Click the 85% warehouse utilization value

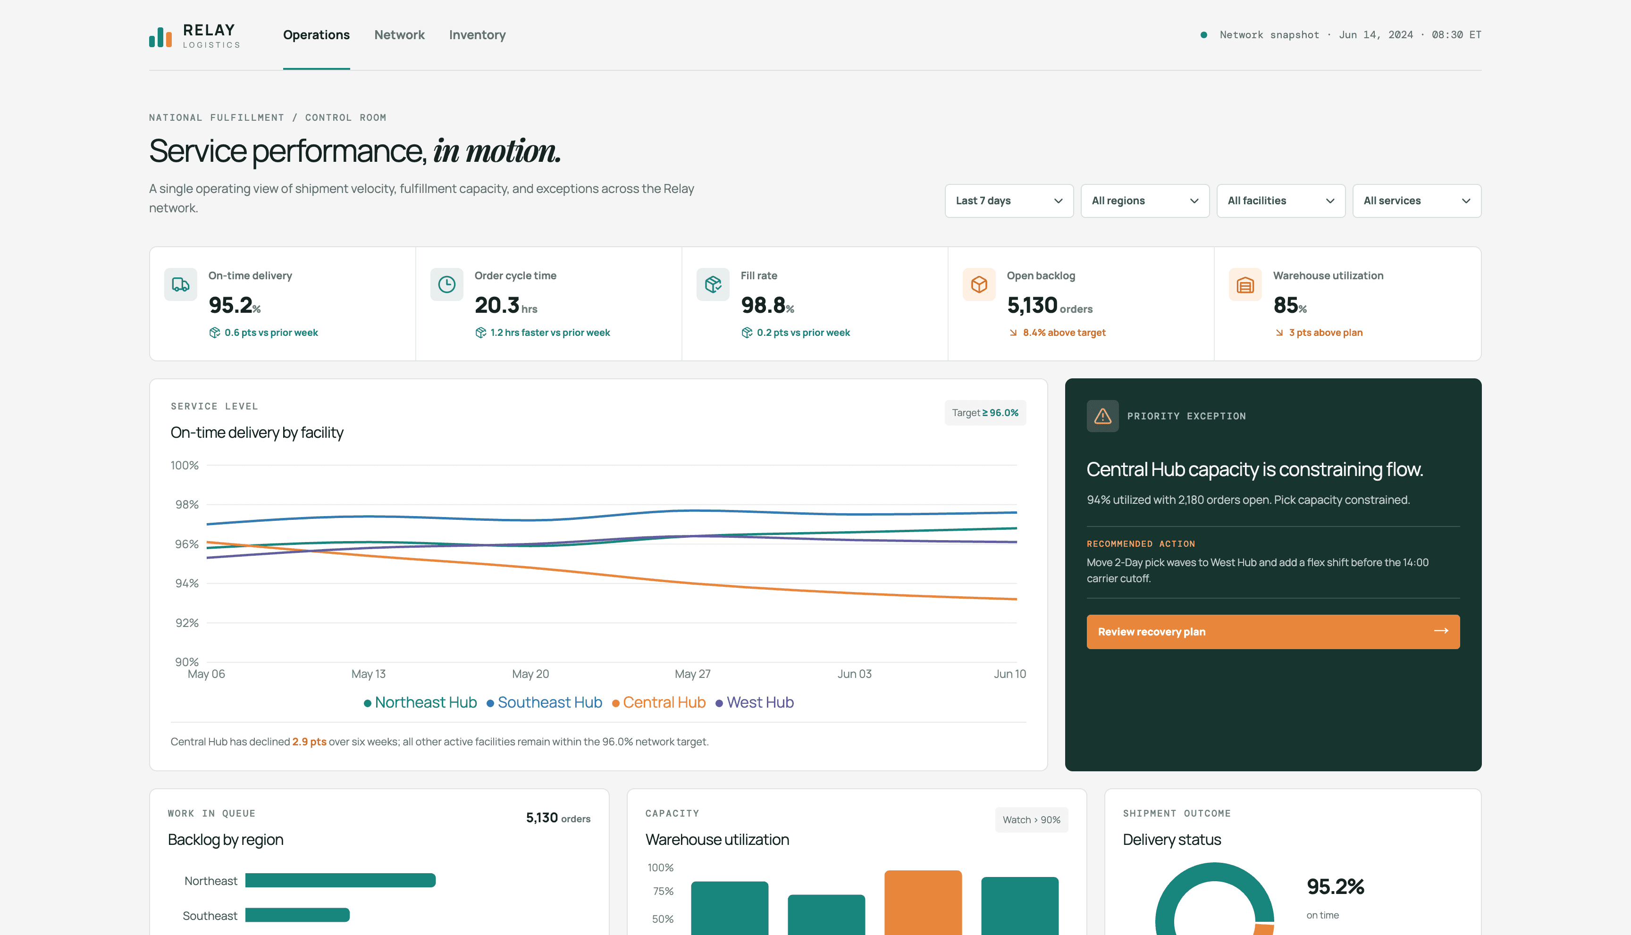1290,305
